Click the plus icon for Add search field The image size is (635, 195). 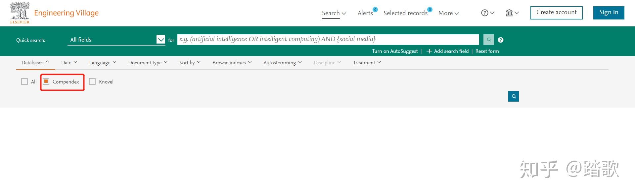(429, 51)
